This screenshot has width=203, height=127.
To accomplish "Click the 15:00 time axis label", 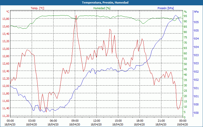I will [118, 121].
